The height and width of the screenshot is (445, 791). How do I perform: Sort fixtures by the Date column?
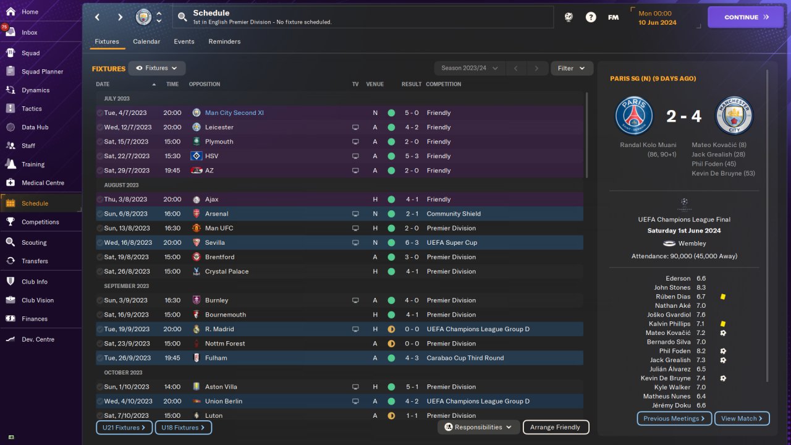point(127,84)
